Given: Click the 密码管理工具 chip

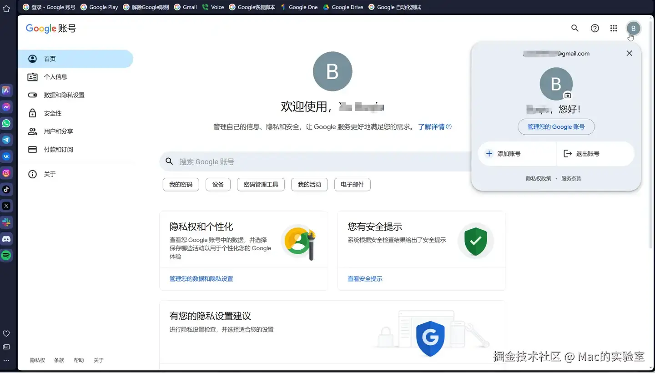Looking at the screenshot, I should tap(261, 185).
